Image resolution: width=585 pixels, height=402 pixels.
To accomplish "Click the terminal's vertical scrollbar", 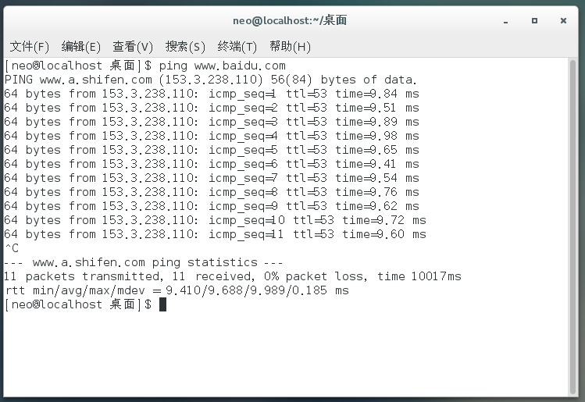I will tap(574, 226).
